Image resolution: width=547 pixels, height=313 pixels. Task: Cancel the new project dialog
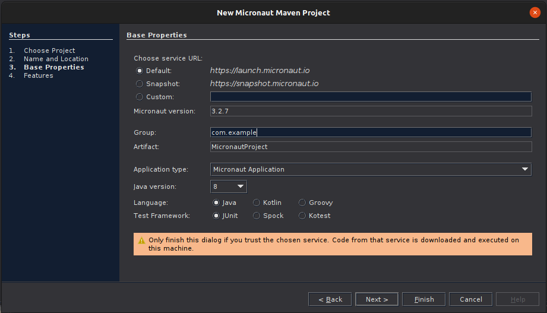pyautogui.click(x=470, y=299)
